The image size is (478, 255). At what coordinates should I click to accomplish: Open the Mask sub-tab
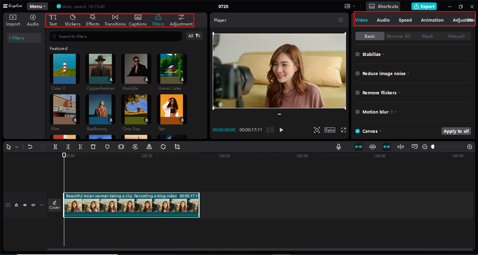coord(428,36)
